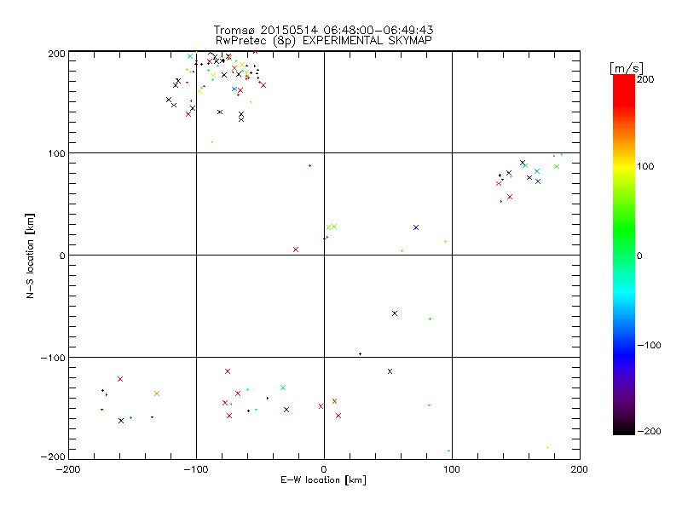Click the x-axis tick label '0'
Screen dimensions: 682x511
pyautogui.click(x=324, y=470)
